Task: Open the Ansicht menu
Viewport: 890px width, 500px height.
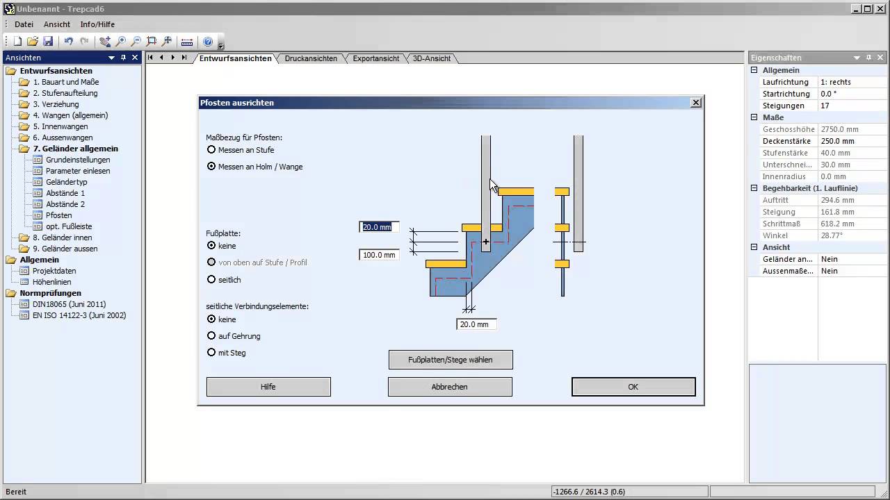Action: tap(57, 24)
